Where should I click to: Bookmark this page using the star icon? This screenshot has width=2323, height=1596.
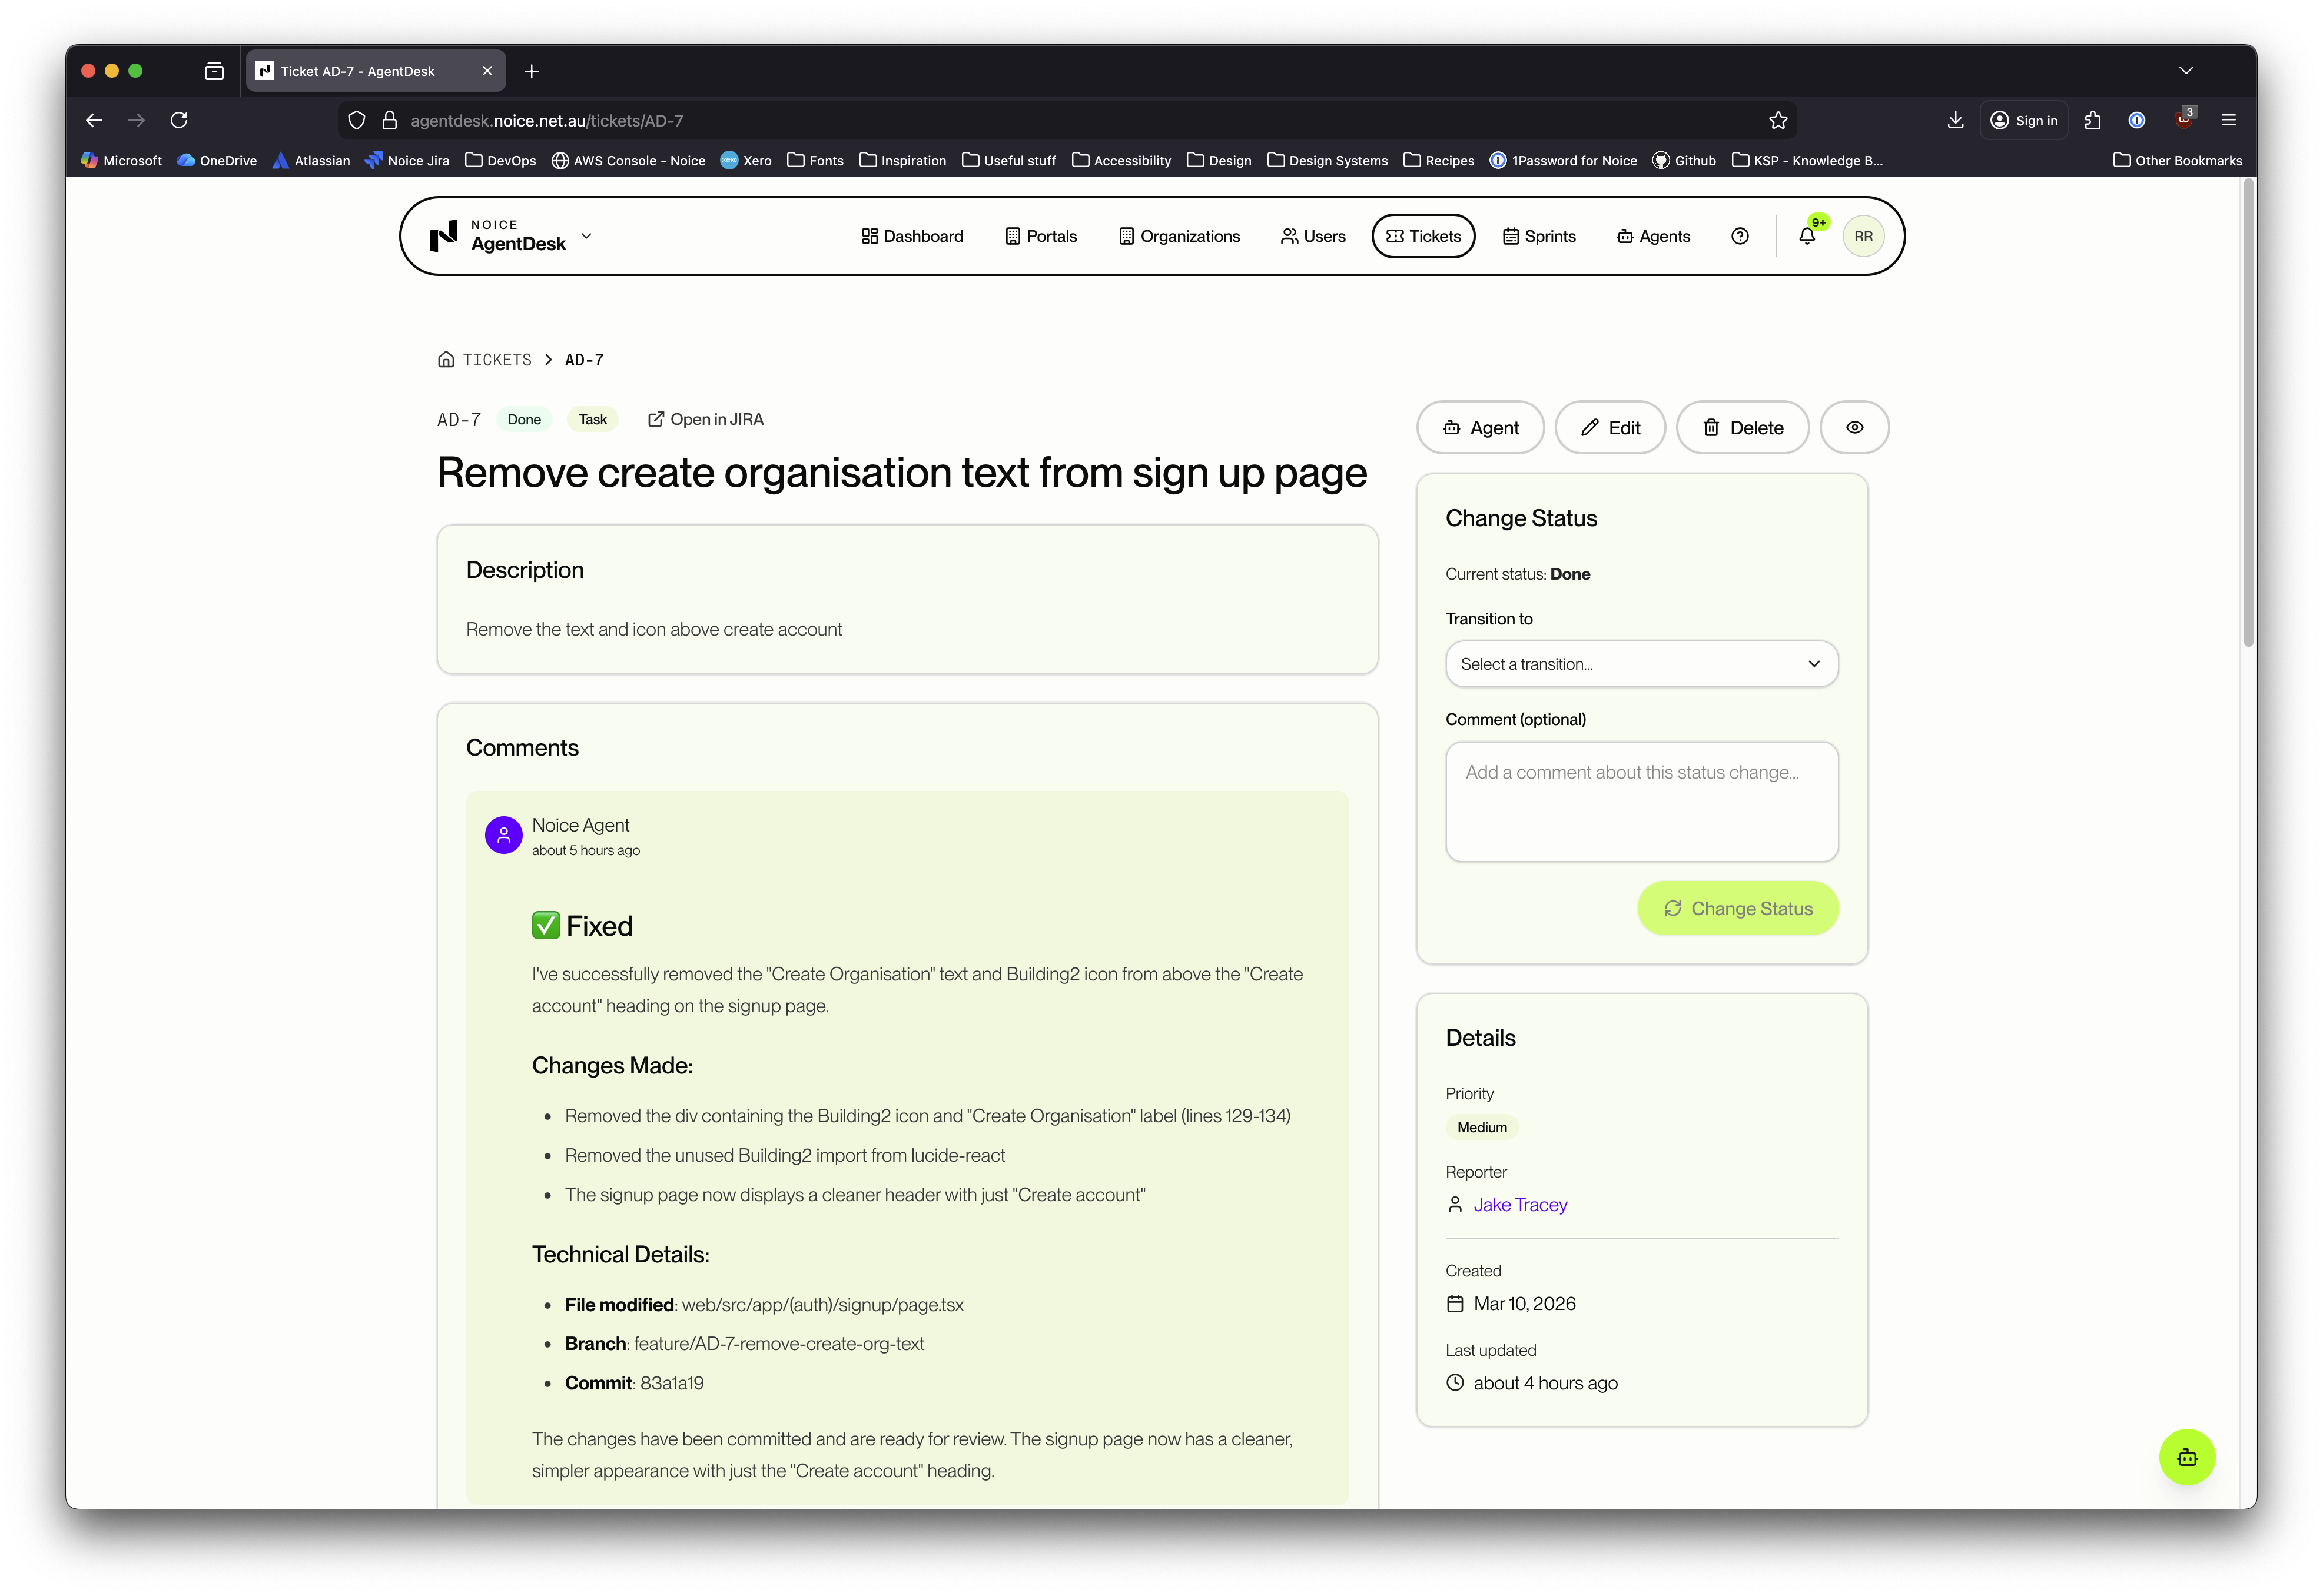[x=1778, y=120]
